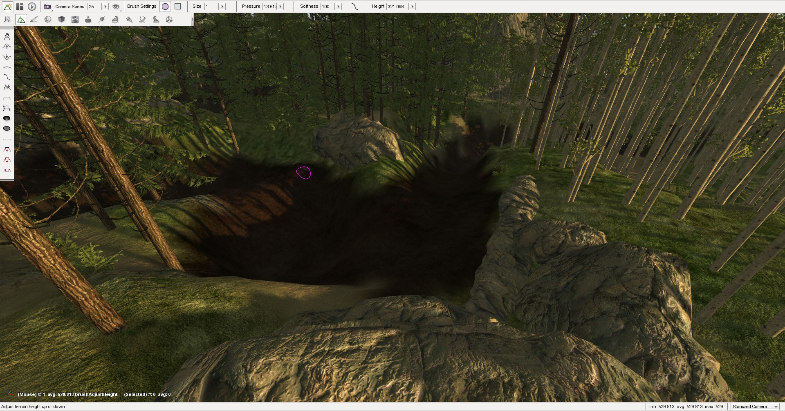Open the Standard Camera dropdown

(x=755, y=407)
